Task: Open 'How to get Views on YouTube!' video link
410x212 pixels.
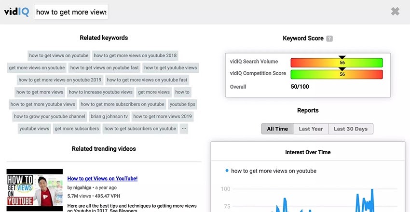Action: [x=102, y=179]
